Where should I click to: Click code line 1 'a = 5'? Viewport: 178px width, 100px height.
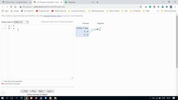(x=11, y=26)
